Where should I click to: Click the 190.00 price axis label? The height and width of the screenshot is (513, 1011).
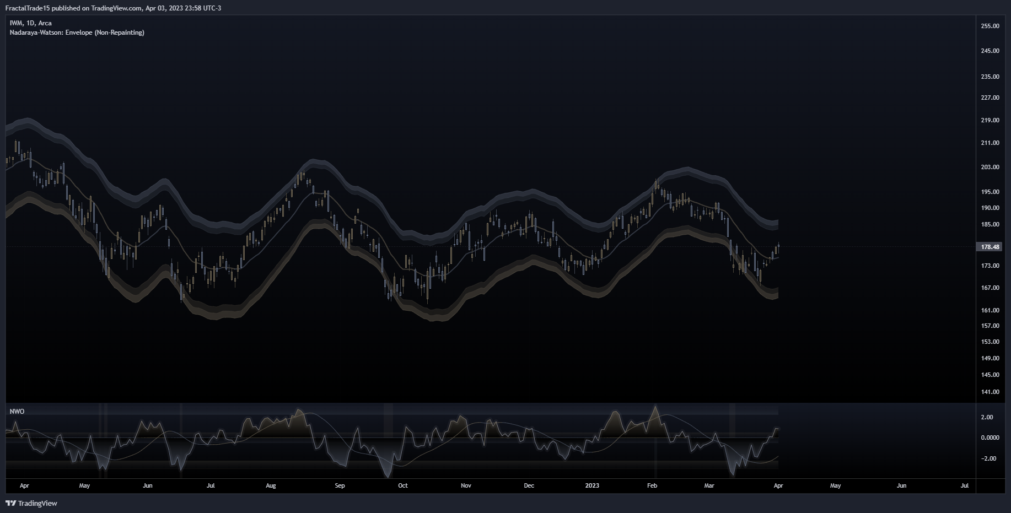(990, 208)
